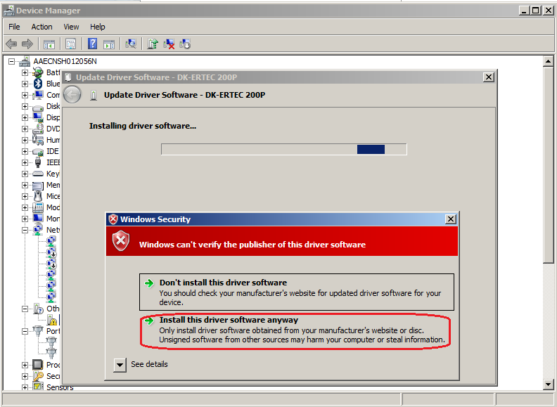Image resolution: width=557 pixels, height=407 pixels.
Task: Expand the Monitors (Mon) tree node
Action: [25, 219]
